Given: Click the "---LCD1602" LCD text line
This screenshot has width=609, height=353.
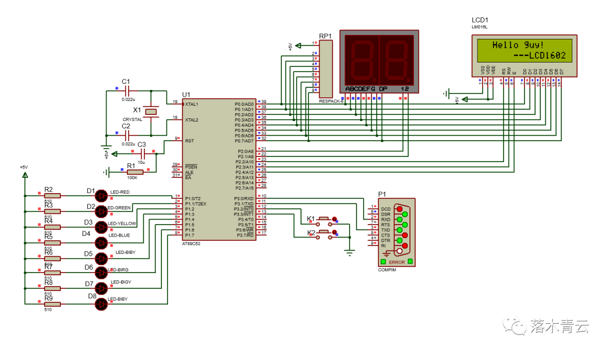Looking at the screenshot, I should coord(540,56).
